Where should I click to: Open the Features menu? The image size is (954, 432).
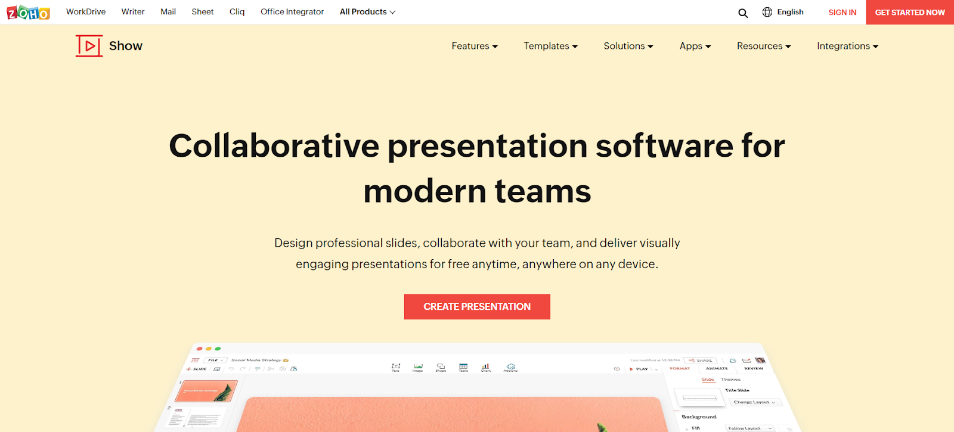475,46
